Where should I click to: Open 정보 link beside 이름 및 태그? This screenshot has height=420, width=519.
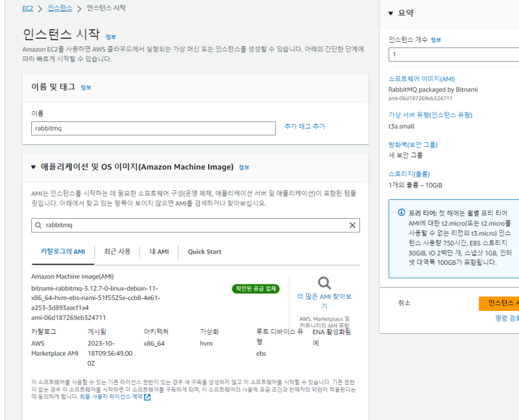[86, 88]
